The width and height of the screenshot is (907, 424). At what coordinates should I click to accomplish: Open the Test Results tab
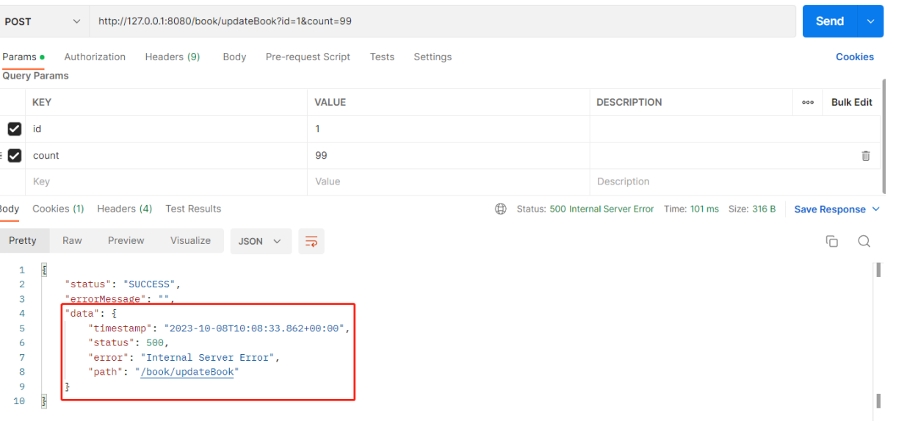(193, 209)
